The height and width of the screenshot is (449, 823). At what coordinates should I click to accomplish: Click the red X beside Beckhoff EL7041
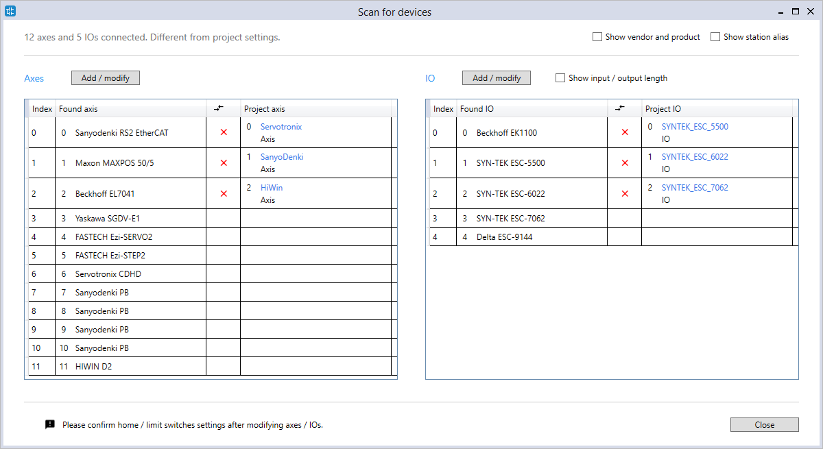224,194
